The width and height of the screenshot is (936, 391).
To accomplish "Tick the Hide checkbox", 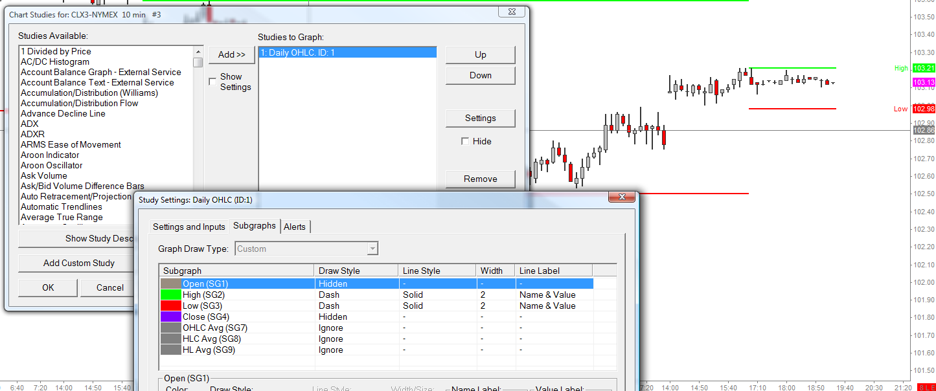I will (x=465, y=141).
